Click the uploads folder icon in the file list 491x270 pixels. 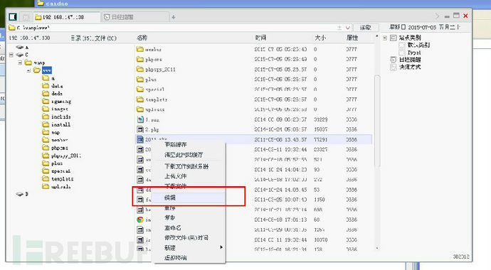[140, 109]
